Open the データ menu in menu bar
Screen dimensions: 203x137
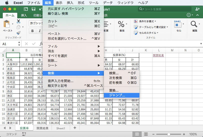click(x=108, y=3)
